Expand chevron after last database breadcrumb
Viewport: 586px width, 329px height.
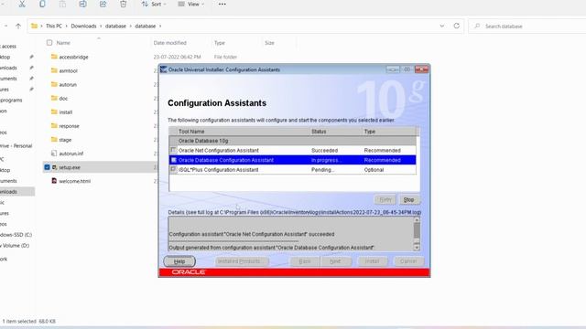(161, 27)
